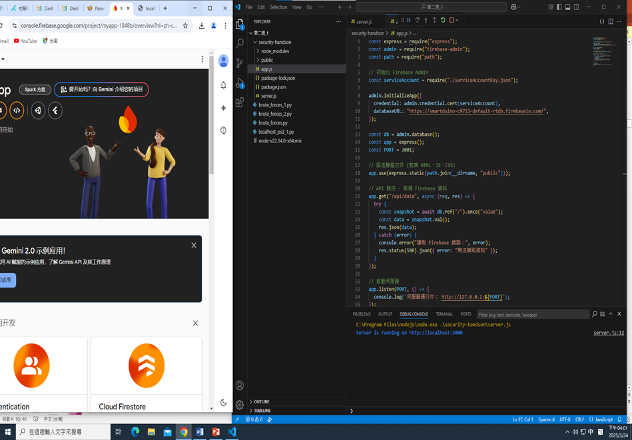The image size is (632, 440).
Task: Toggle the primary side bar layout icon
Action: (x=559, y=7)
